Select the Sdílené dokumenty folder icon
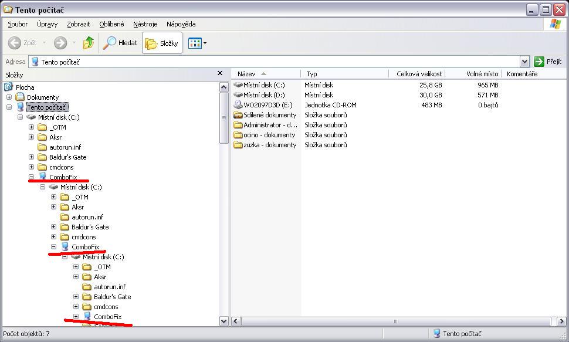 pyautogui.click(x=238, y=115)
